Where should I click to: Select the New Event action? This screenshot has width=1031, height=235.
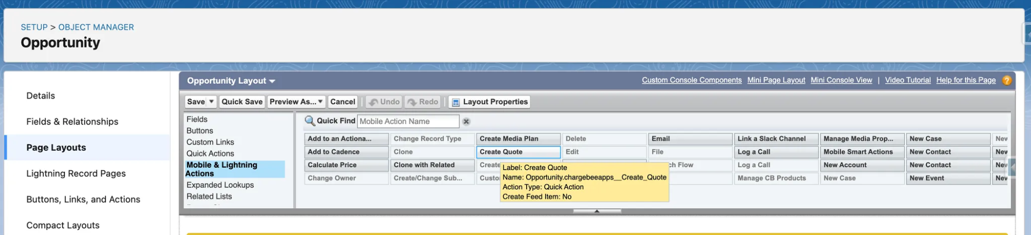point(948,178)
